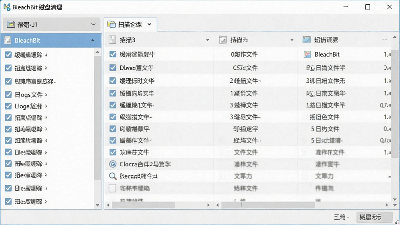This screenshot has width=400, height=225.
Task: Tick the only unchecked checkbox in the table
Action: 112,188
